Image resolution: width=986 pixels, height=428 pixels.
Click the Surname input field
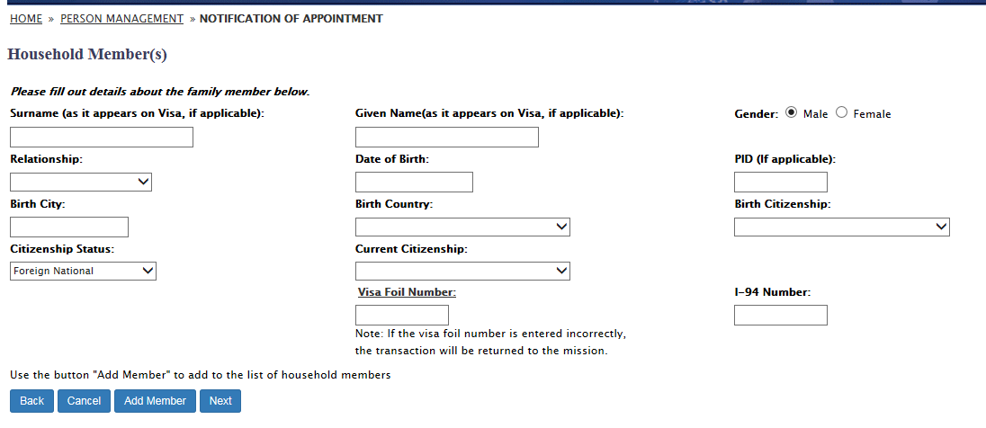102,137
